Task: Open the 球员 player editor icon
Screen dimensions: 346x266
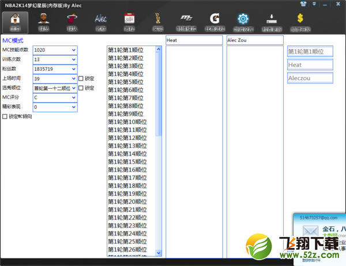Action: (x=44, y=22)
